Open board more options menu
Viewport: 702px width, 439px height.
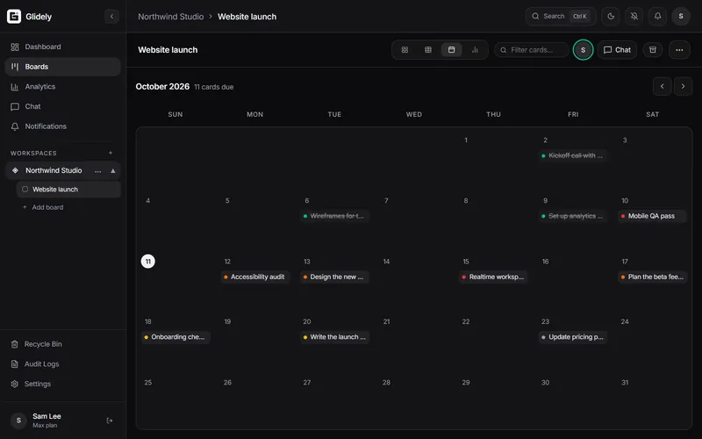(x=679, y=50)
